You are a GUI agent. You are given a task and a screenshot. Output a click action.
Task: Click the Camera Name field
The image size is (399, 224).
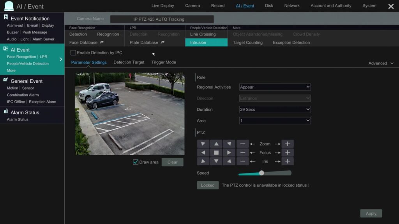162,19
